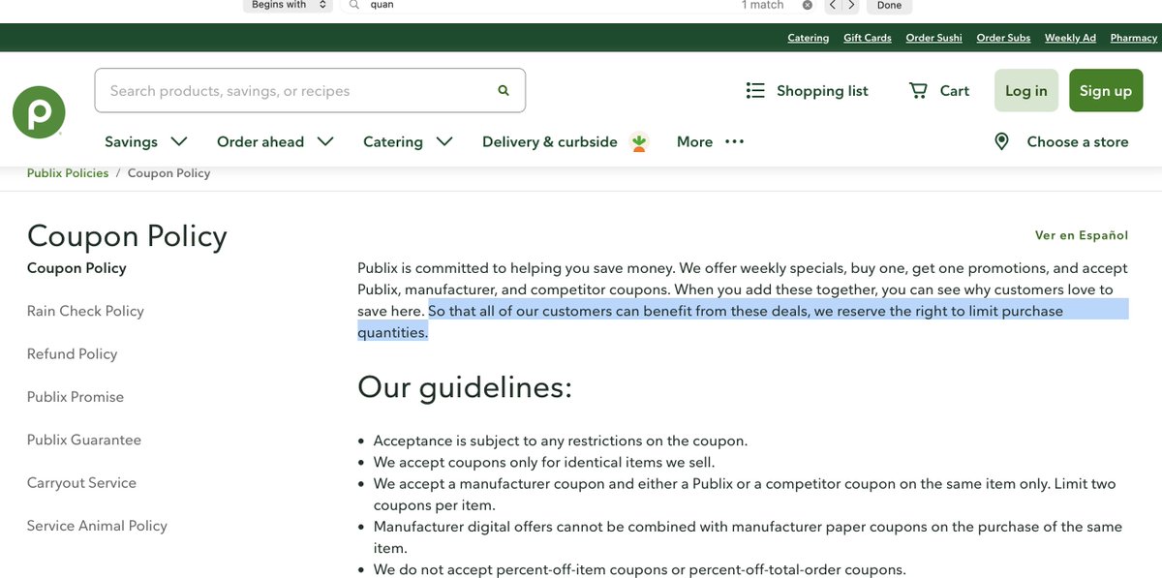
Task: Open Rain Check Policy in sidebar
Action: 85,311
